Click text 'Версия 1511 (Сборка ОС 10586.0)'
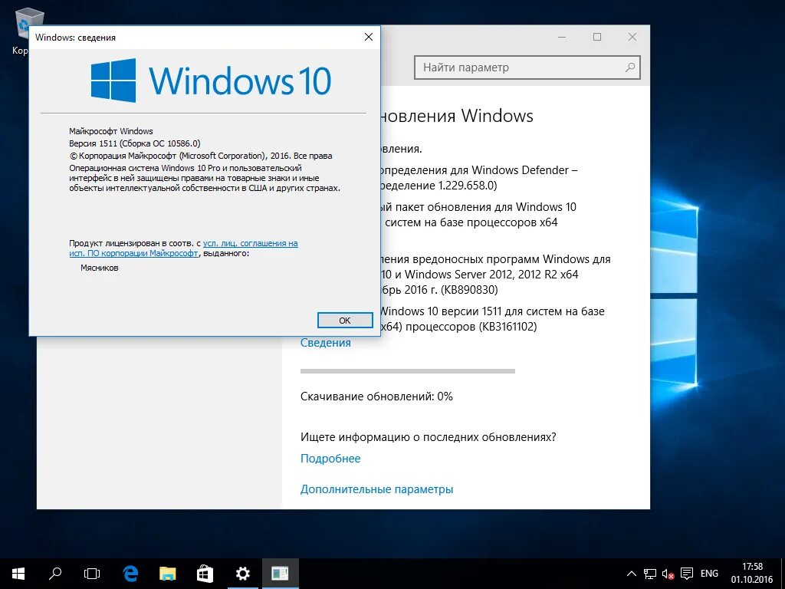The image size is (785, 589). [x=135, y=143]
